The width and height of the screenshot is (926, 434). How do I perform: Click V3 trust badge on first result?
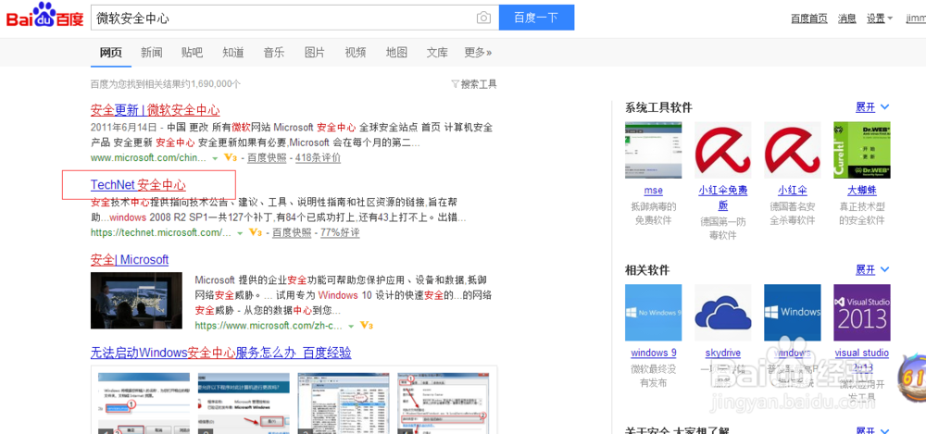pos(231,157)
